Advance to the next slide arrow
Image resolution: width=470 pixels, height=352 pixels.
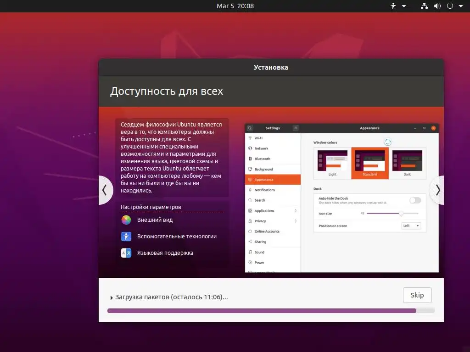tap(437, 190)
